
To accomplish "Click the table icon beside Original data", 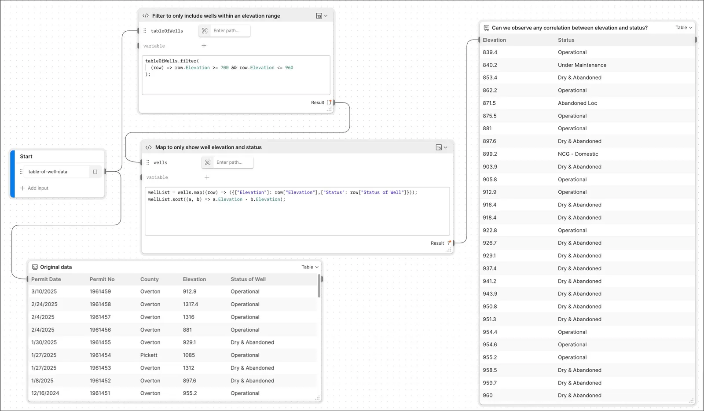I will (x=35, y=267).
